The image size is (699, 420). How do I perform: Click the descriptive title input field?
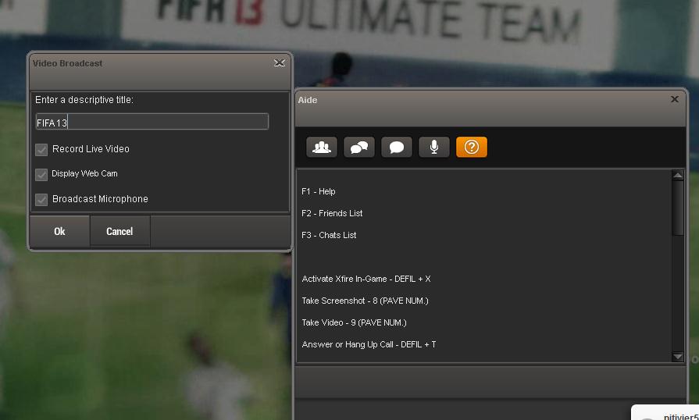click(x=152, y=122)
